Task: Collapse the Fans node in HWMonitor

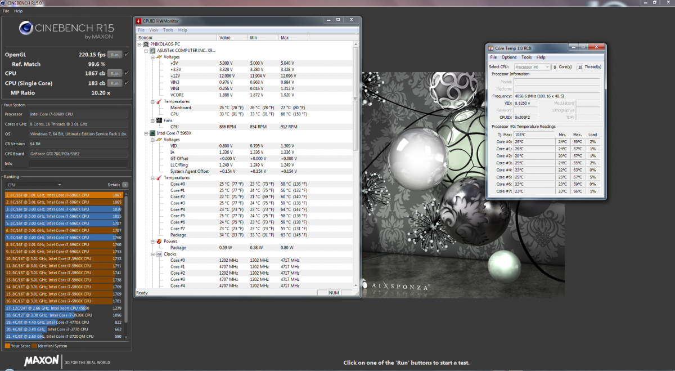Action: [152, 120]
